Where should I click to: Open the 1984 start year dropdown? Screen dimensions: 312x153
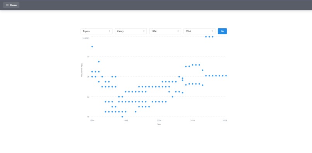click(x=165, y=31)
